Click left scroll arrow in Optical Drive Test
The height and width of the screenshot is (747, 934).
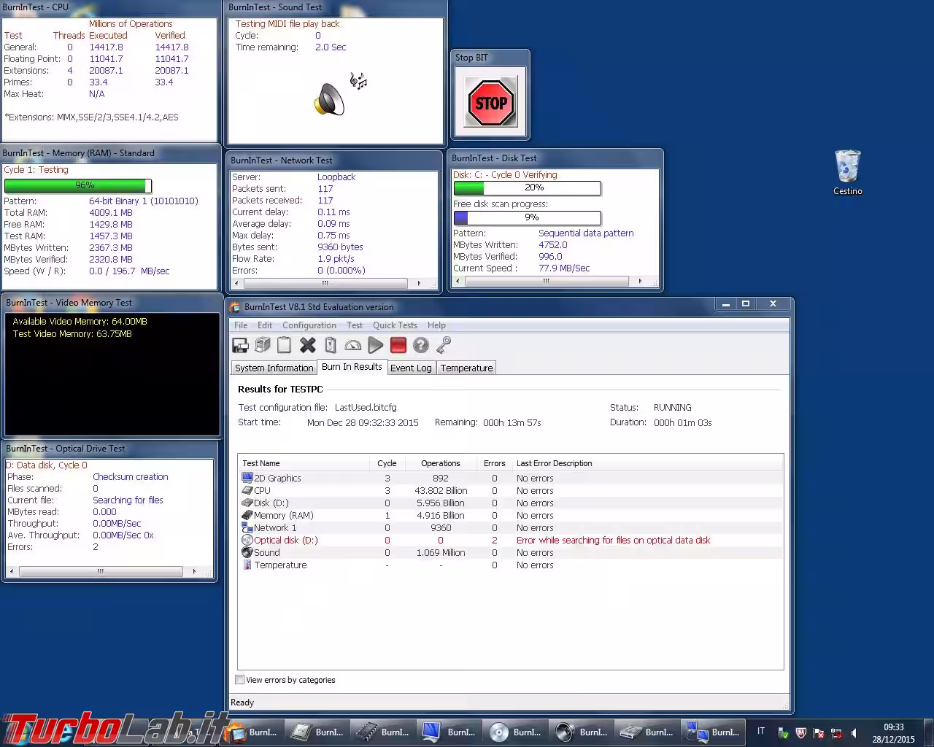(12, 571)
